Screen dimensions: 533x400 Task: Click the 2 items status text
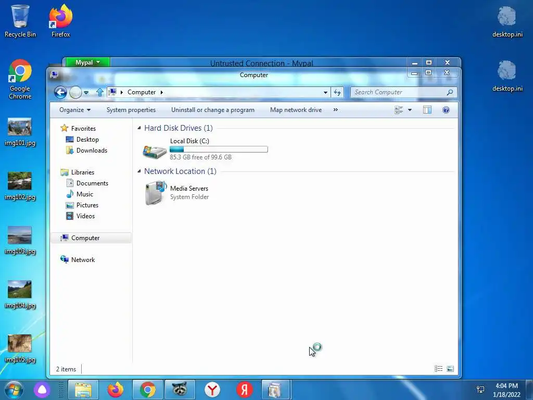point(66,369)
